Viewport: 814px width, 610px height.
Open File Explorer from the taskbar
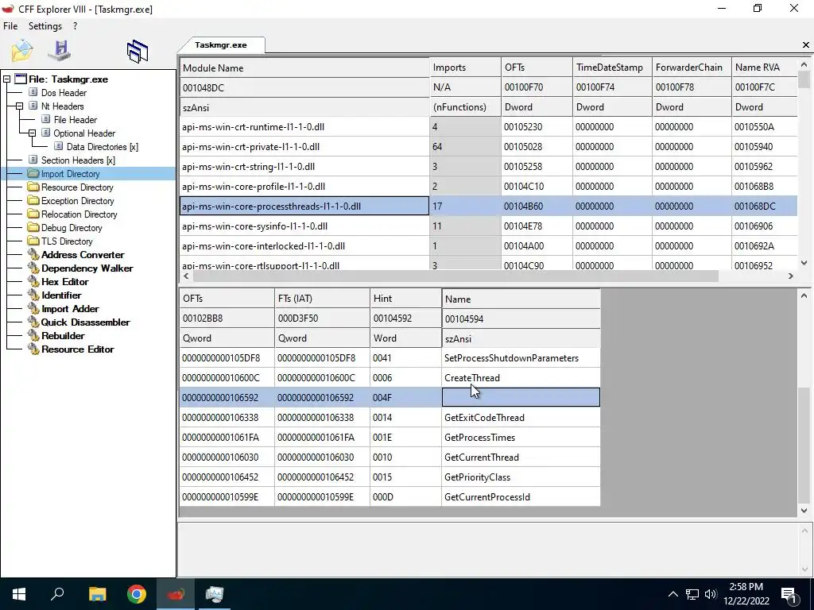coord(97,594)
